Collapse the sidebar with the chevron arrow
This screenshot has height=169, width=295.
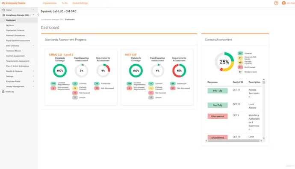(38, 14)
